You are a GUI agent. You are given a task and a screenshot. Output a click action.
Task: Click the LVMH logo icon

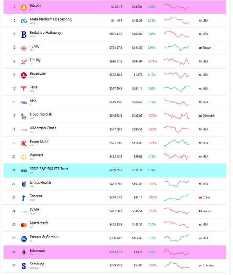tap(24, 211)
